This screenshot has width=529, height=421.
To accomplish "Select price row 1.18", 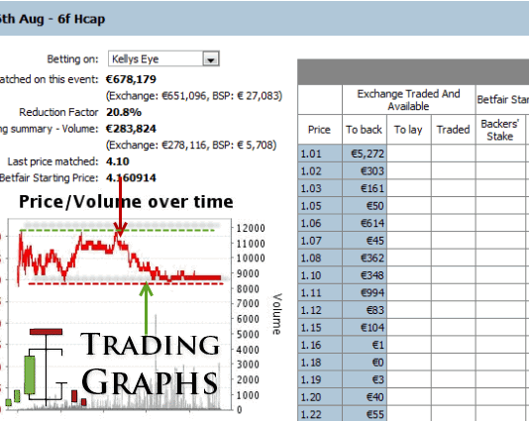I will point(320,363).
